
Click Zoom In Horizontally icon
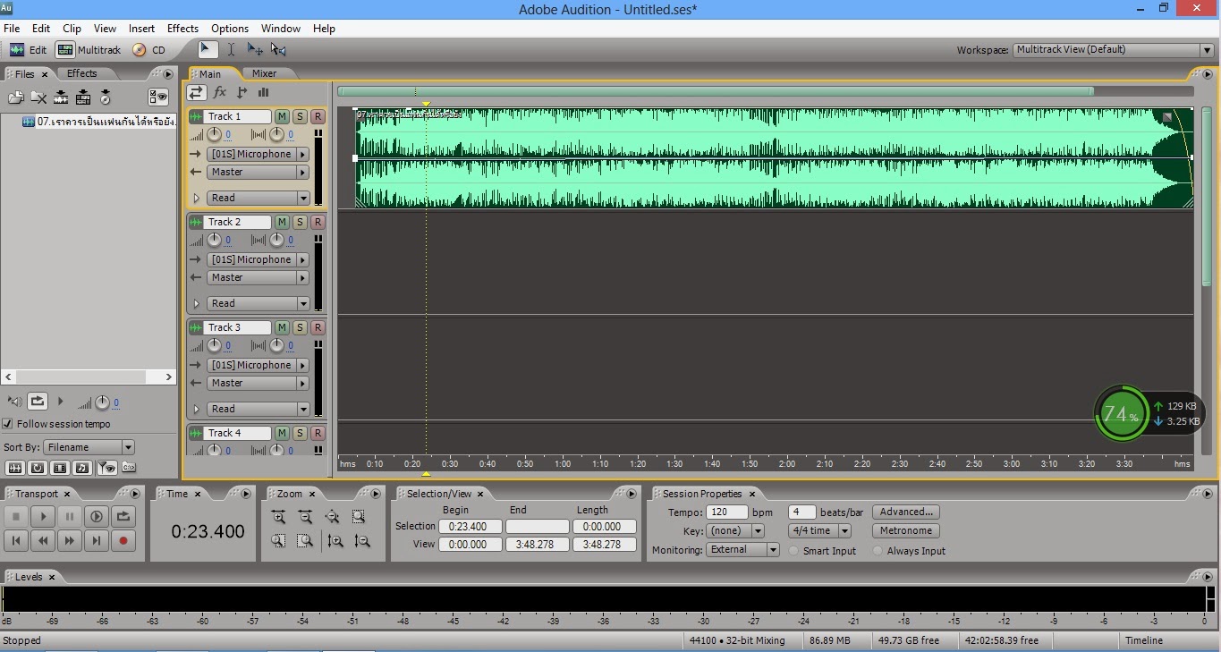pyautogui.click(x=279, y=516)
